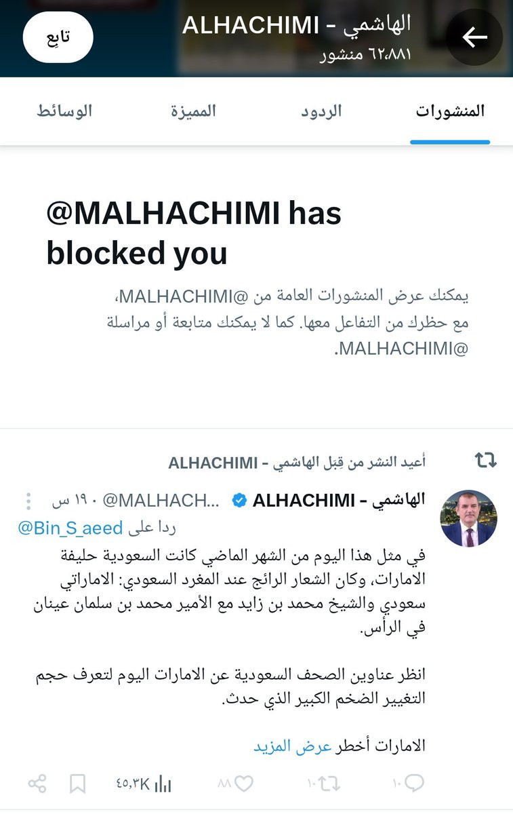The width and height of the screenshot is (513, 814).
Task: Open the tweet's three-dot options menu
Action: [x=28, y=501]
